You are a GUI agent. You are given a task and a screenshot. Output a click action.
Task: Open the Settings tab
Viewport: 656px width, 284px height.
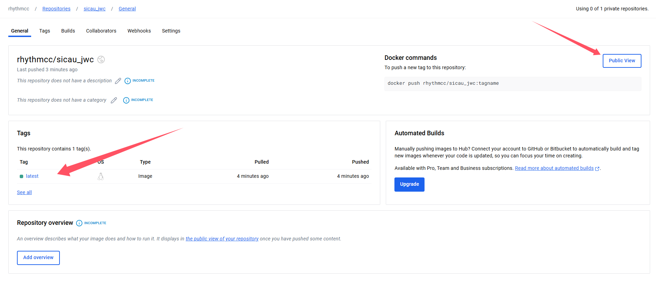pyautogui.click(x=171, y=31)
